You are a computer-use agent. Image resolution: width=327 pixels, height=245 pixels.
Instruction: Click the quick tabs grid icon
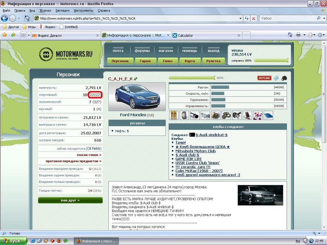pos(23,35)
